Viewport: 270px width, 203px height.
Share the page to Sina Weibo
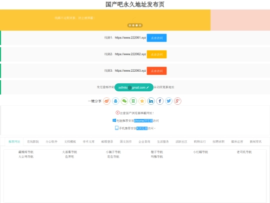107,101
